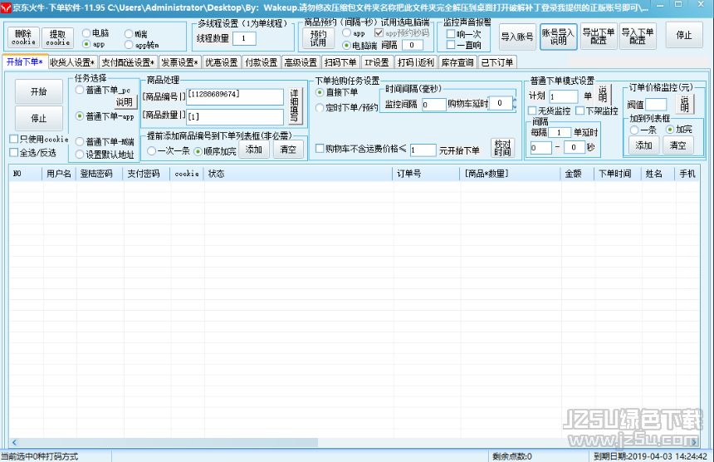Click the 导入下单配置 button
This screenshot has width=714, height=462.
tap(638, 36)
